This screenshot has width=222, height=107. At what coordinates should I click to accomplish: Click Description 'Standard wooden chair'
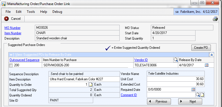tap(77, 38)
